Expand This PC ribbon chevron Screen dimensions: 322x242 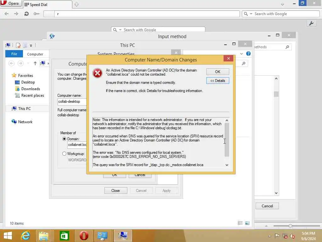tap(241, 54)
